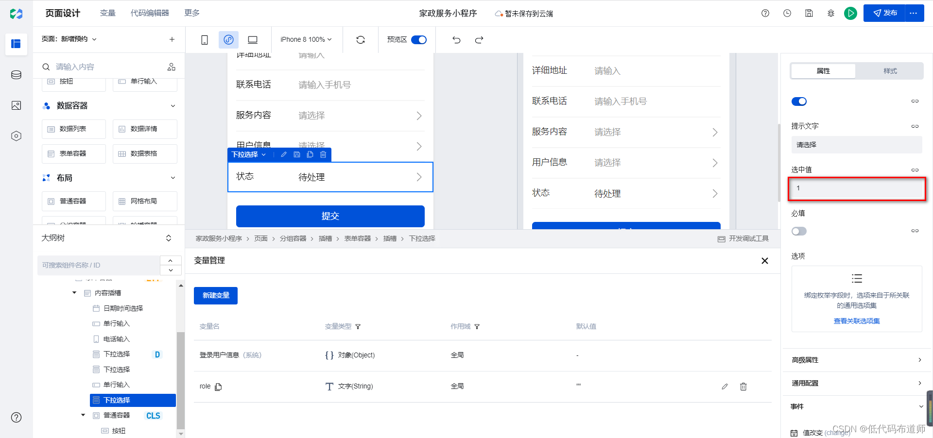This screenshot has height=438, width=933.
Task: Close the 变量管理 panel
Action: coord(765,261)
